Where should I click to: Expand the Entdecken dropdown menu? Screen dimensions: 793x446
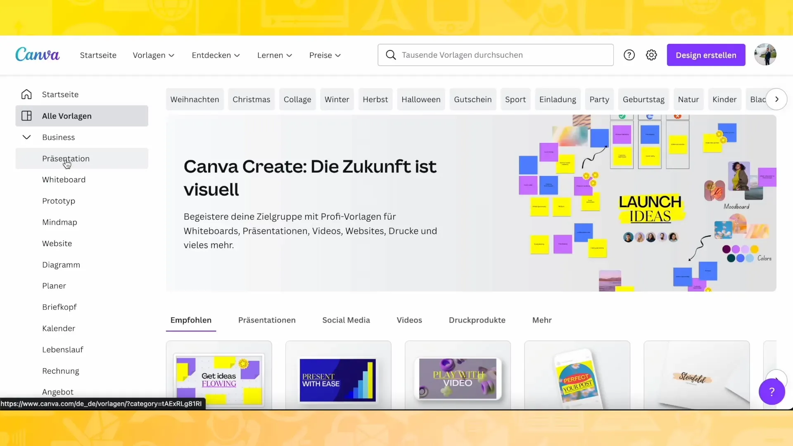pyautogui.click(x=216, y=55)
